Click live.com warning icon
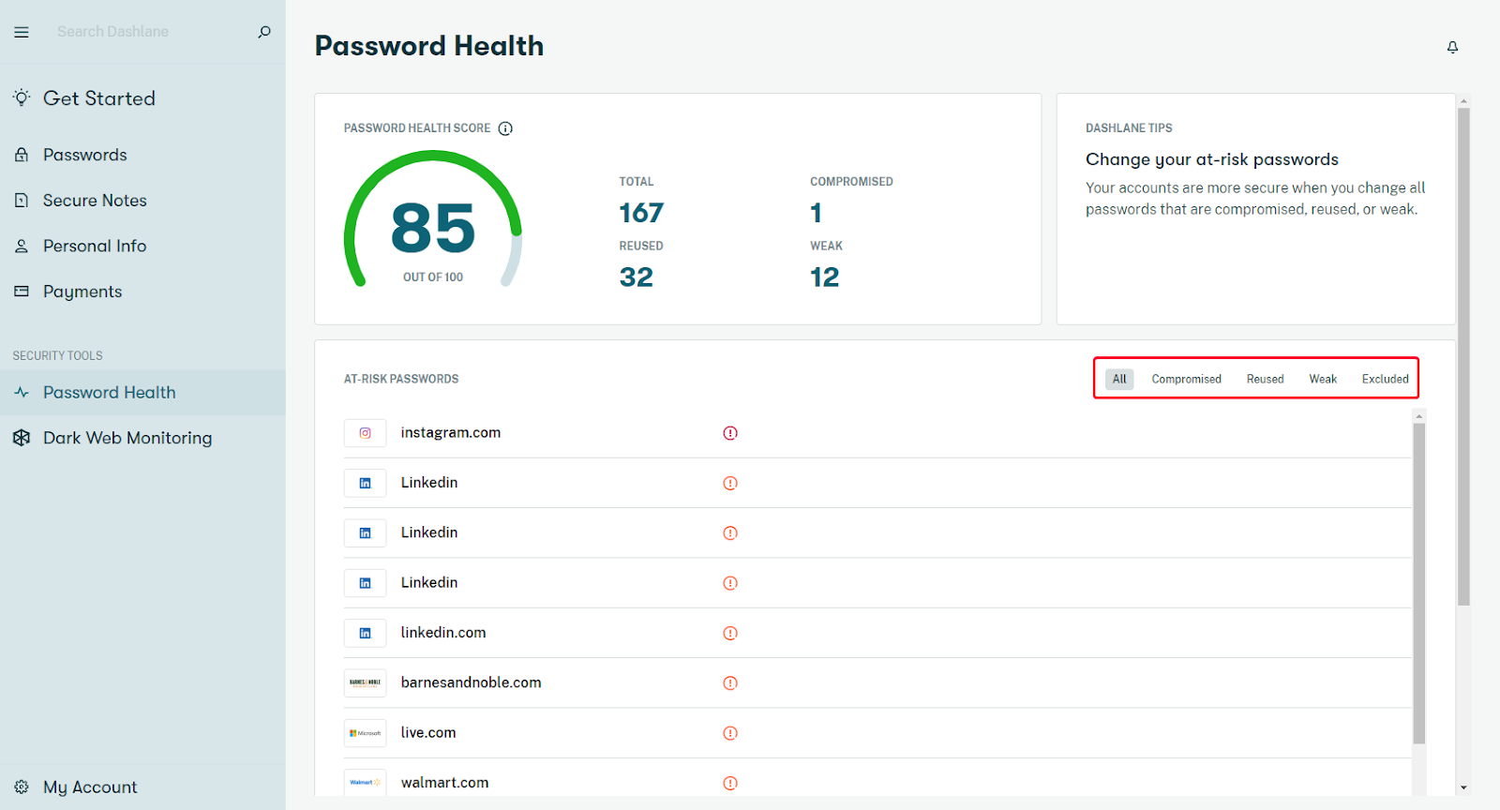Screen dimensions: 1500x810 coord(730,733)
